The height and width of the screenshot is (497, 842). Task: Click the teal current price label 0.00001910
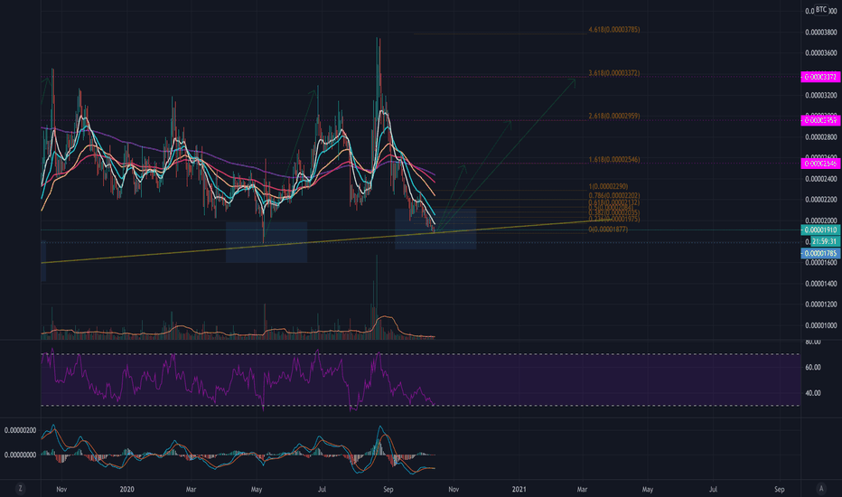coord(820,230)
